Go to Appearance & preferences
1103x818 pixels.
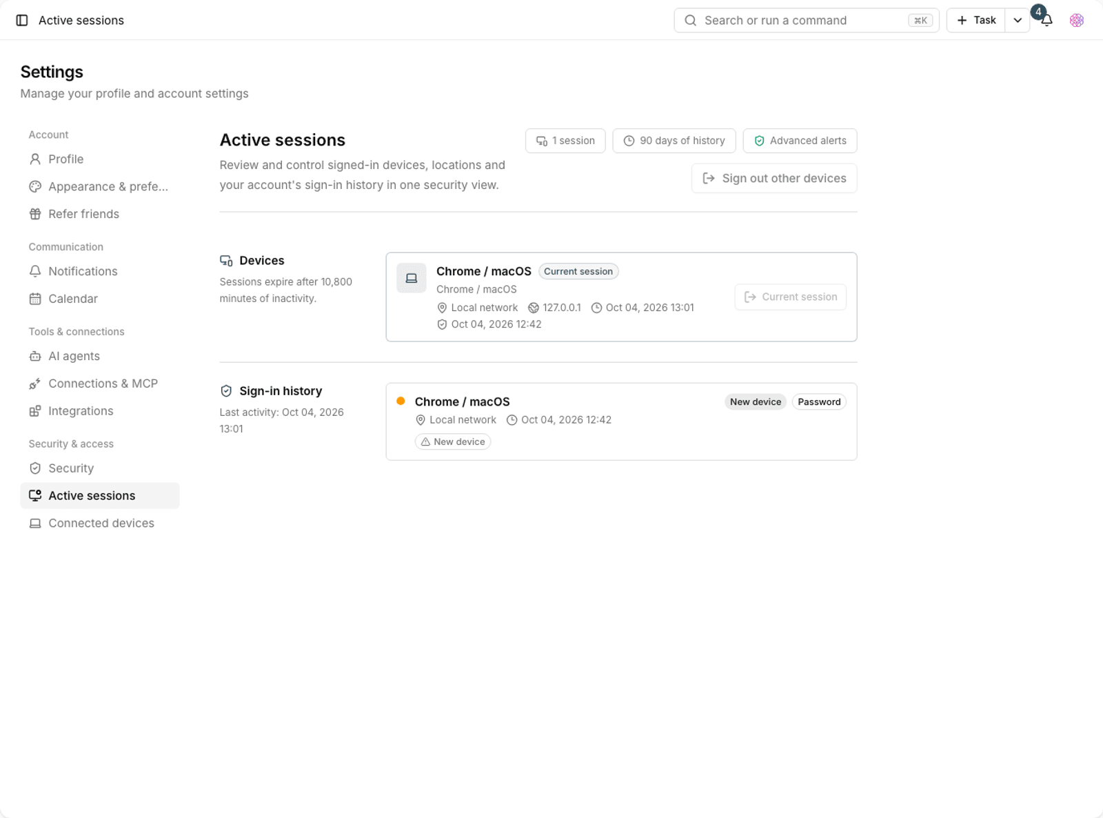[100, 187]
